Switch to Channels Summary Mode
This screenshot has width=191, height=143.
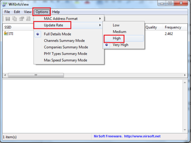click(69, 40)
